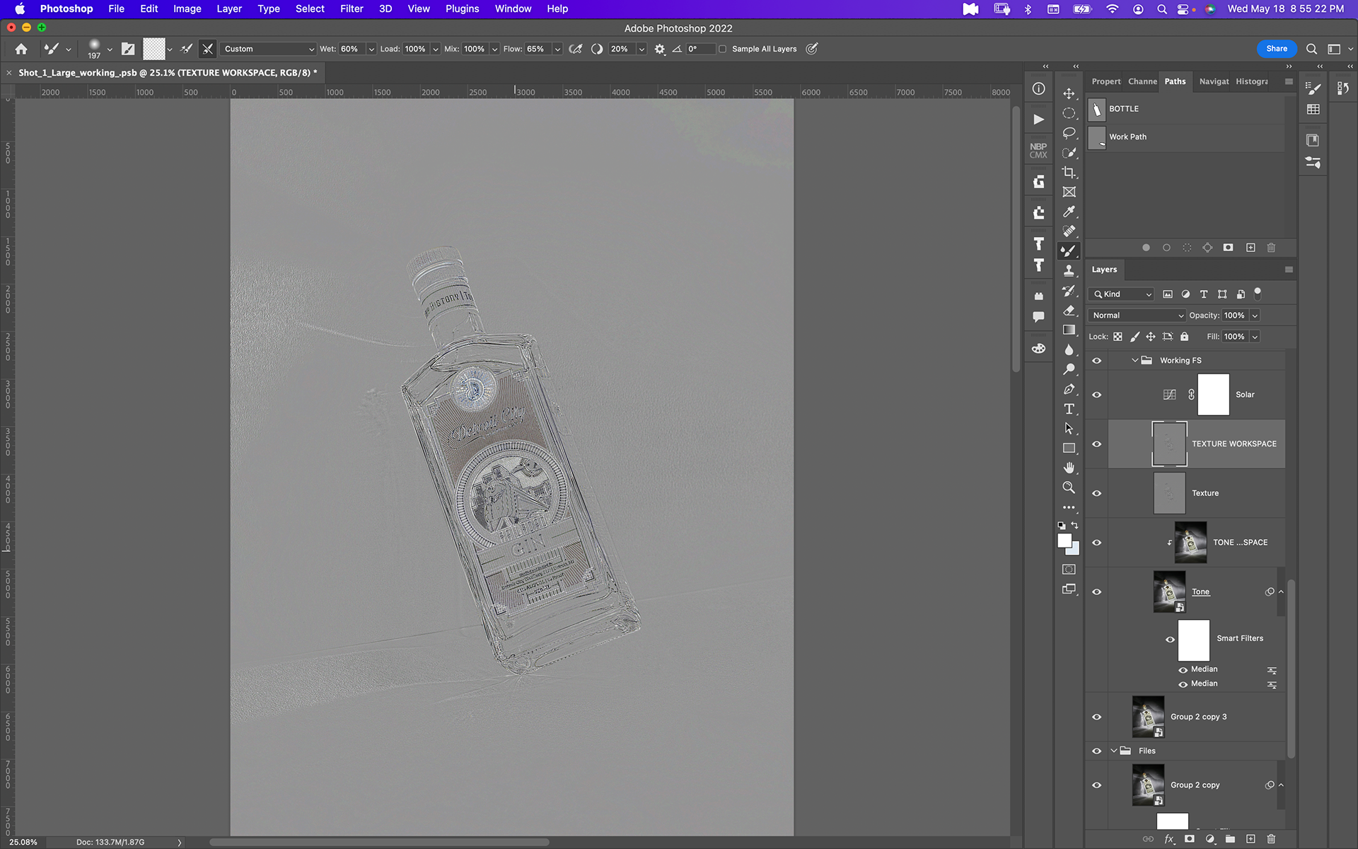The width and height of the screenshot is (1358, 849).
Task: Select the Mixer Brush tool in toolbar
Action: pos(1069,250)
